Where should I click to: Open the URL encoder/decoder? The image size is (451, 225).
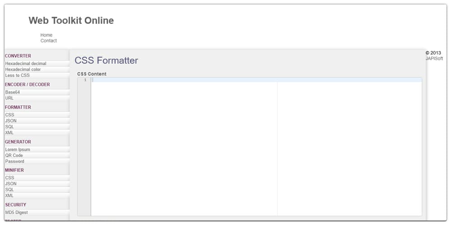[9, 98]
